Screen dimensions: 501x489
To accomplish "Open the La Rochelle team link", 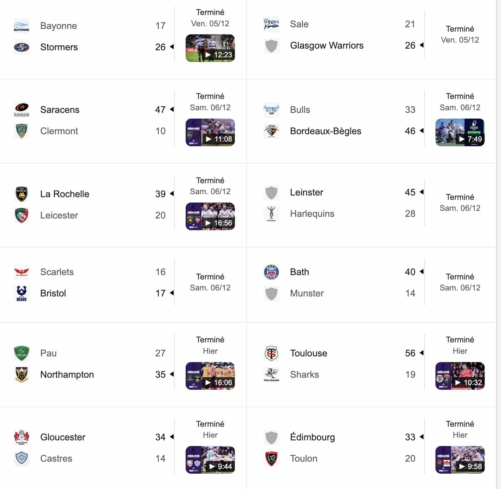I will click(x=65, y=194).
